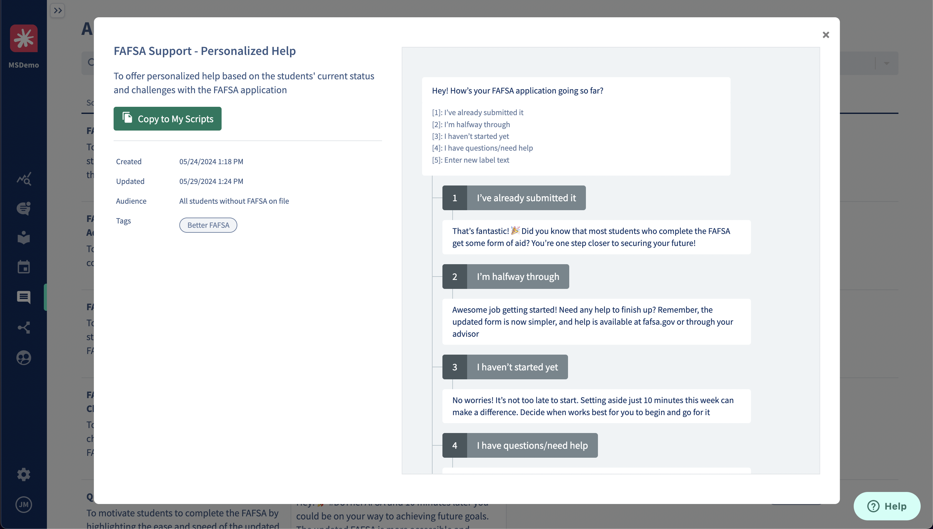This screenshot has width=933, height=529.
Task: Click the script description paragraph about personalized help
Action: (244, 83)
